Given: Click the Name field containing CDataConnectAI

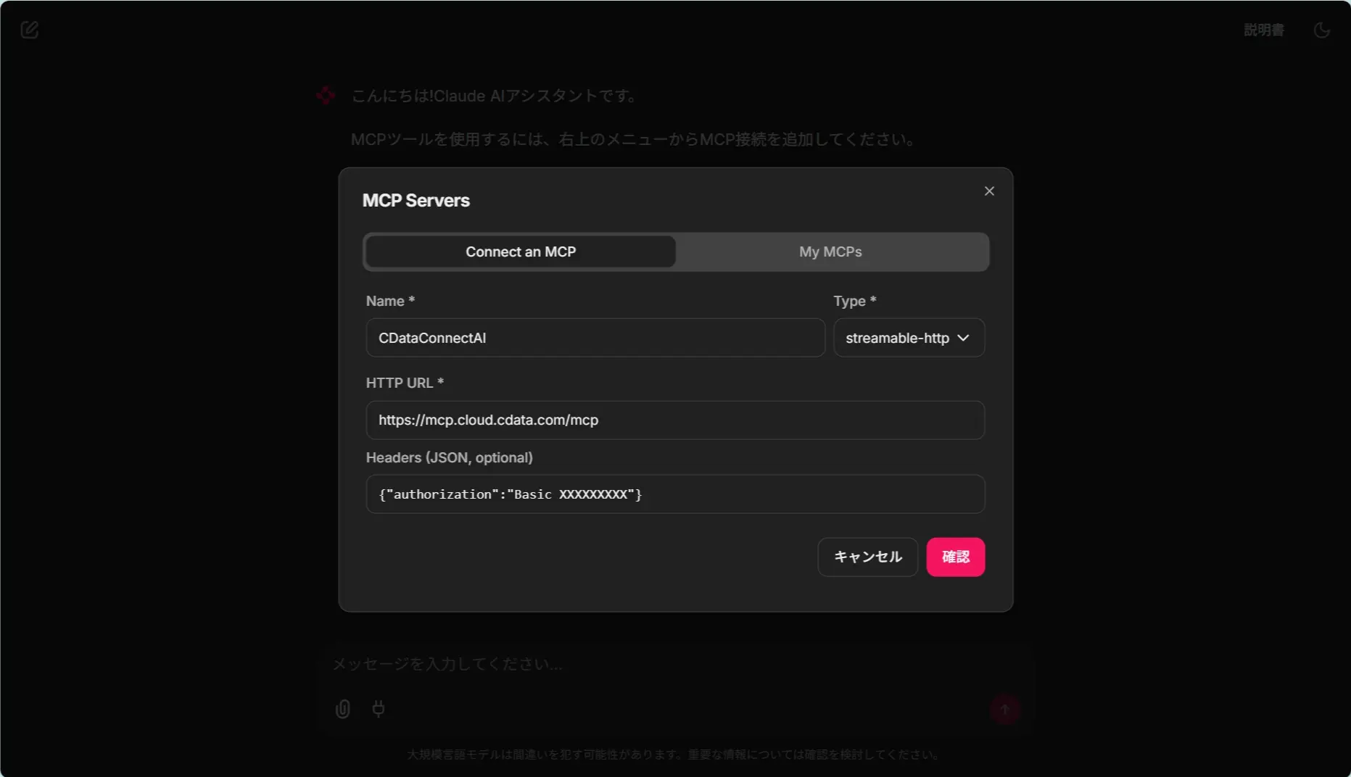Looking at the screenshot, I should [x=595, y=338].
